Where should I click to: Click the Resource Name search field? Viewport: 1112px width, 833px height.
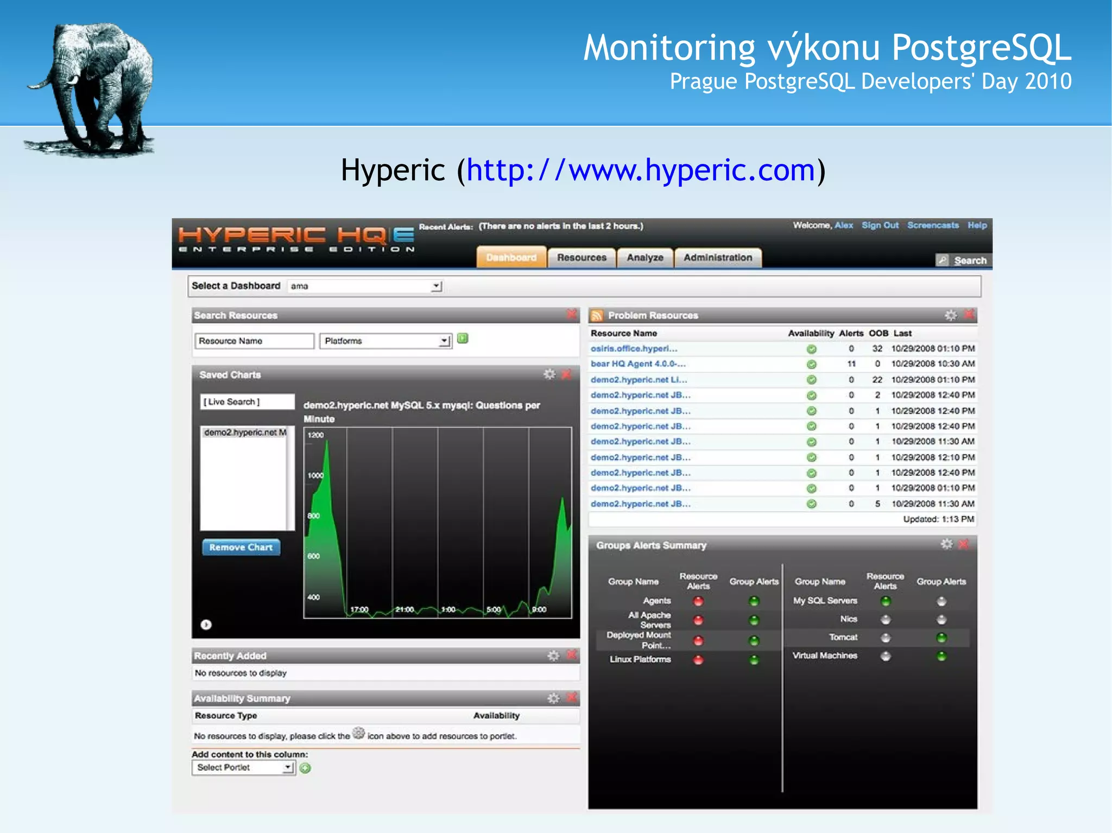(254, 341)
